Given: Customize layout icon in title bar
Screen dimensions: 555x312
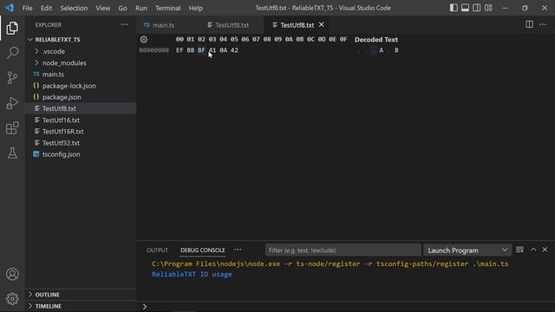Looking at the screenshot, I should pos(488,8).
